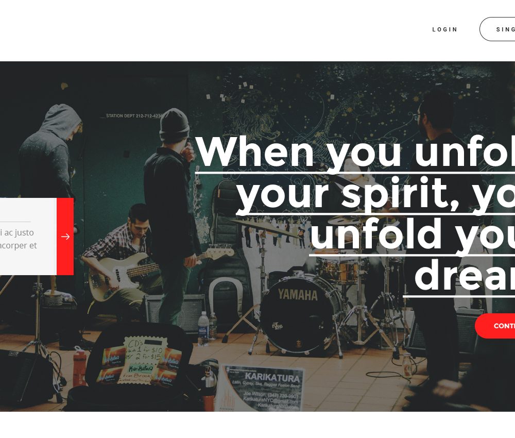Click the YAMAHA bass drum in photo
The image size is (515, 438).
click(298, 314)
